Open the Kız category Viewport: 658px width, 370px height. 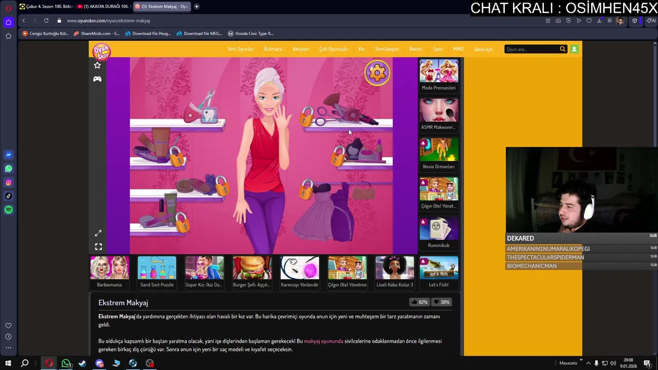coord(361,49)
